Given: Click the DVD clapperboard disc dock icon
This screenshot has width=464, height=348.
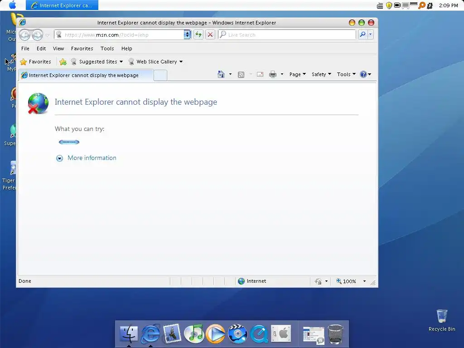Looking at the screenshot, I should (237, 334).
